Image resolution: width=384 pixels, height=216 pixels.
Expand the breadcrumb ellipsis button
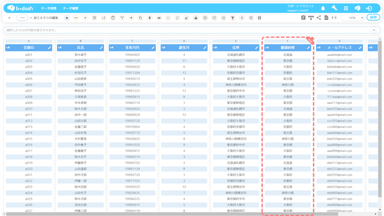(x=22, y=18)
